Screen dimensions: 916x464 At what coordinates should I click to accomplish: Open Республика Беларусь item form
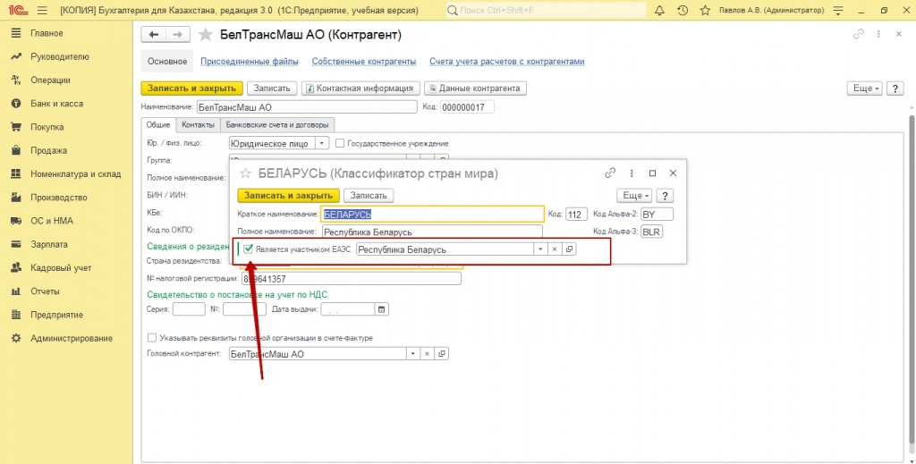pos(569,249)
